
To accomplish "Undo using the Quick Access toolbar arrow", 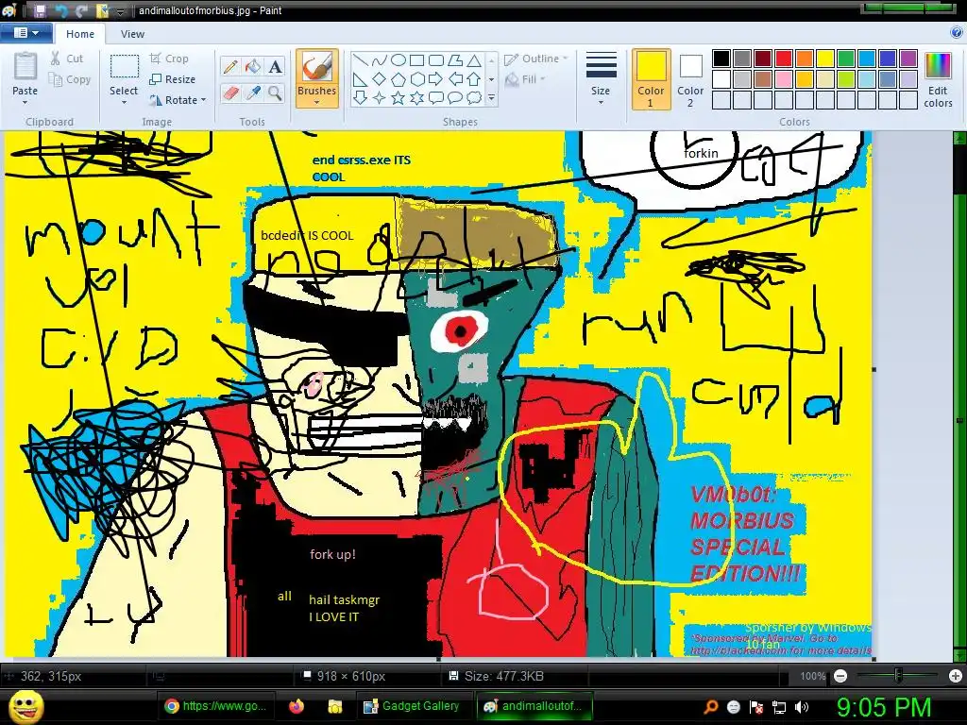I will (61, 10).
